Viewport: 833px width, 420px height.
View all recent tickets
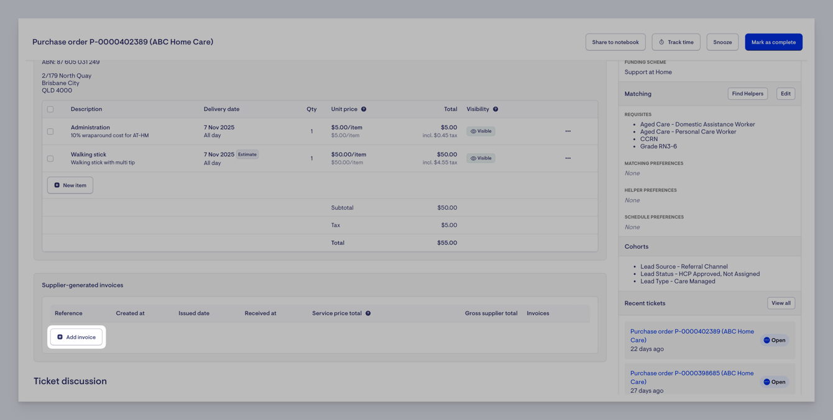click(x=781, y=303)
